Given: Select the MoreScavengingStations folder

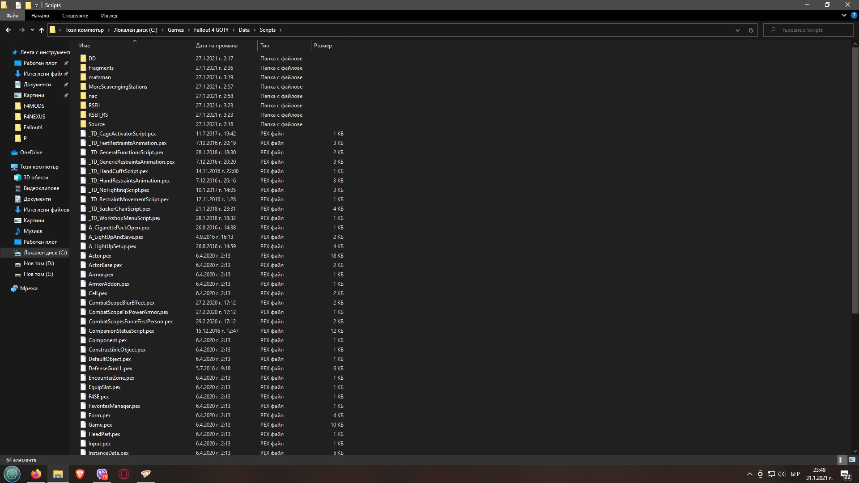Looking at the screenshot, I should coord(118,87).
